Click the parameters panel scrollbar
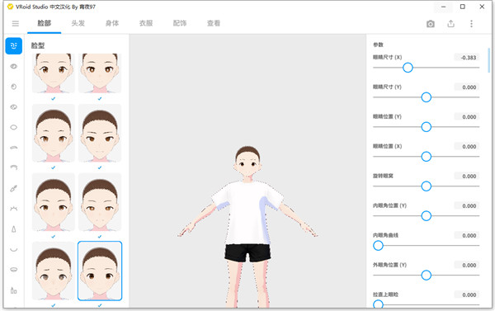Viewport: 495px width, 311px height. (488, 60)
